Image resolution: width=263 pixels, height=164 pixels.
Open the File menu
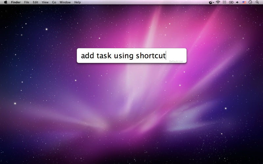click(x=27, y=2)
